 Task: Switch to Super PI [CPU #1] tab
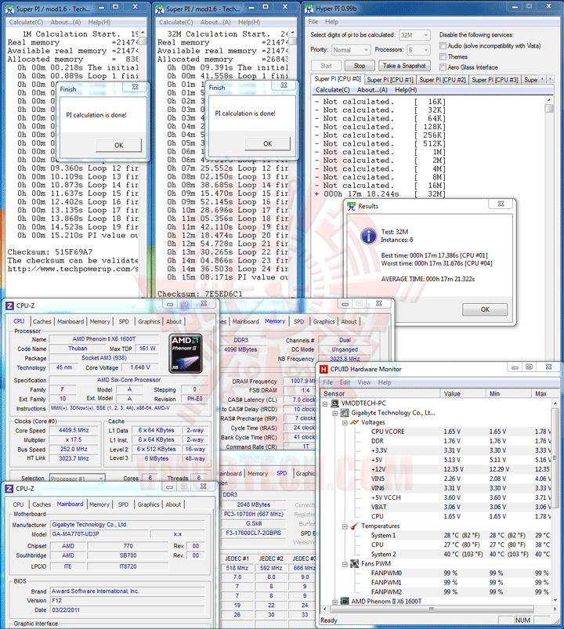390,79
